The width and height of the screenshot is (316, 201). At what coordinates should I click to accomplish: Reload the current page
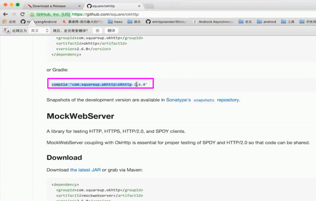[x=23, y=14]
